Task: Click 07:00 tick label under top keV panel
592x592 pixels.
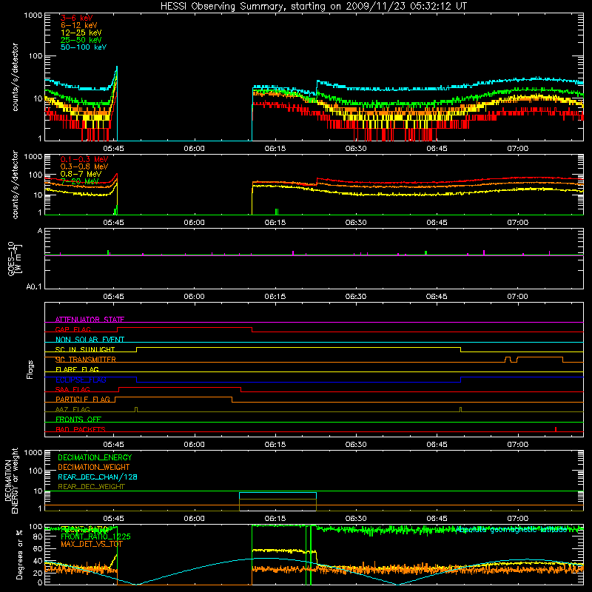Action: (517, 149)
